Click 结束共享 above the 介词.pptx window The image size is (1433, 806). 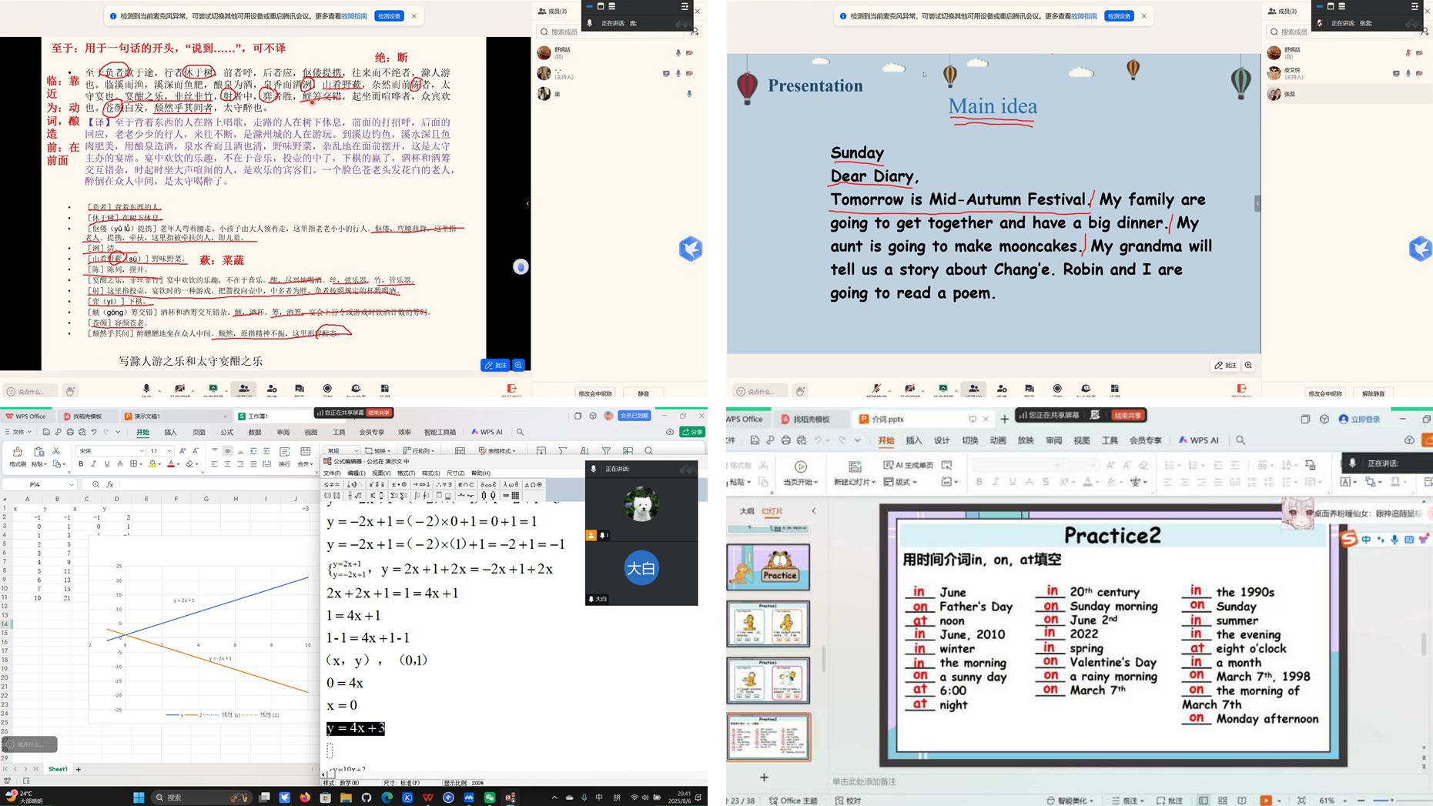coord(1127,415)
